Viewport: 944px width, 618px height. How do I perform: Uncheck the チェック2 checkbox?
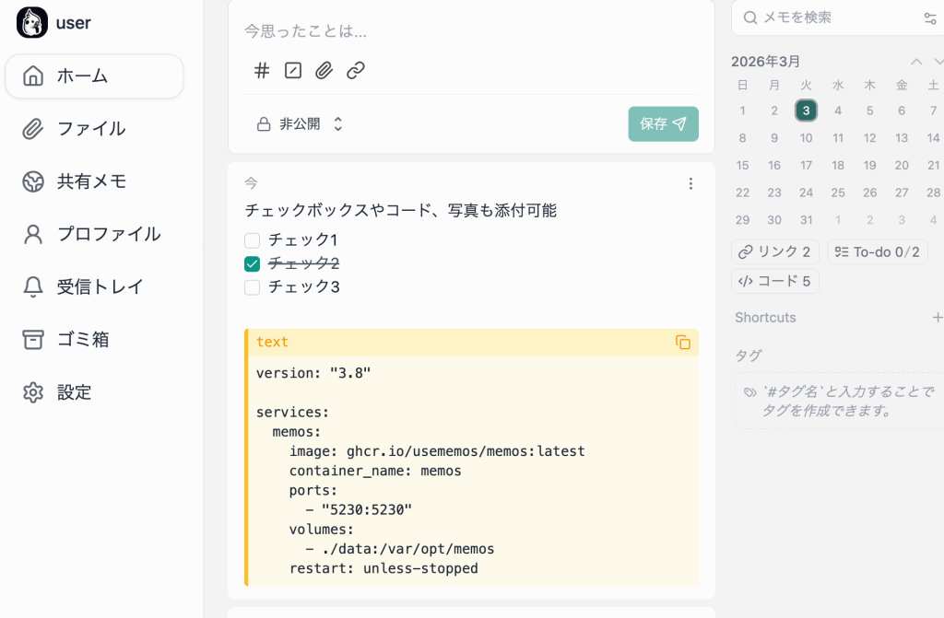(x=253, y=263)
